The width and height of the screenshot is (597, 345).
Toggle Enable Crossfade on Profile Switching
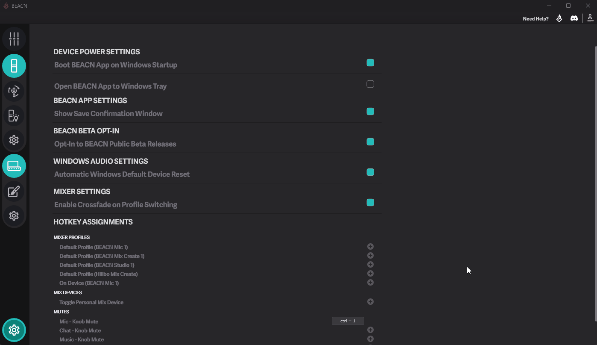click(x=370, y=203)
